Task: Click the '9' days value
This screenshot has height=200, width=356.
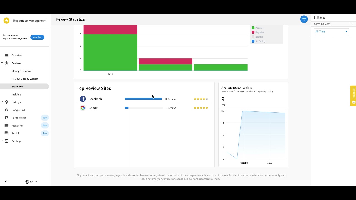Action: [x=223, y=99]
